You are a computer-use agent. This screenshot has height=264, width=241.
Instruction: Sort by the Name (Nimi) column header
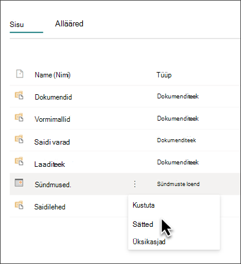coord(53,75)
